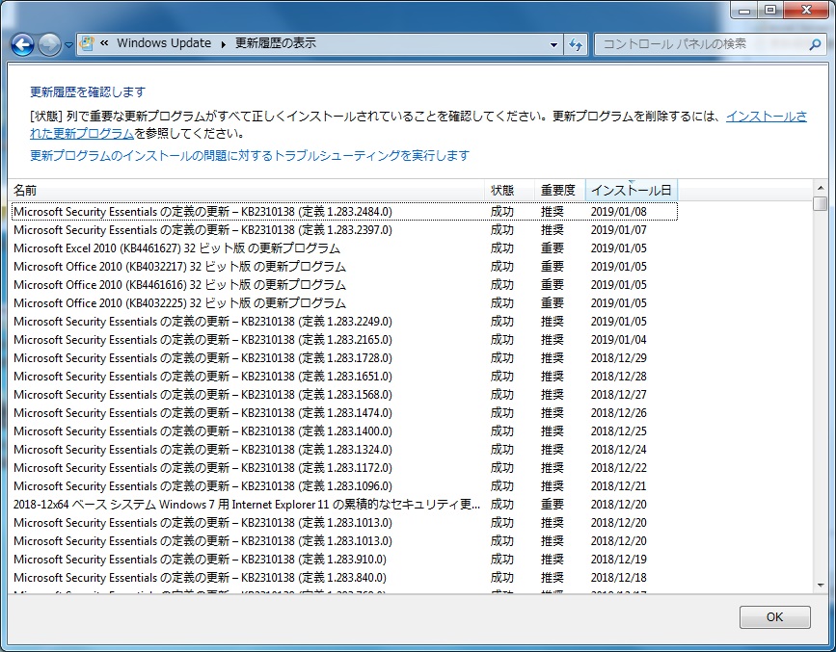The width and height of the screenshot is (836, 652).
Task: Select the definition 1.283.2484.0 update row
Action: click(x=344, y=212)
